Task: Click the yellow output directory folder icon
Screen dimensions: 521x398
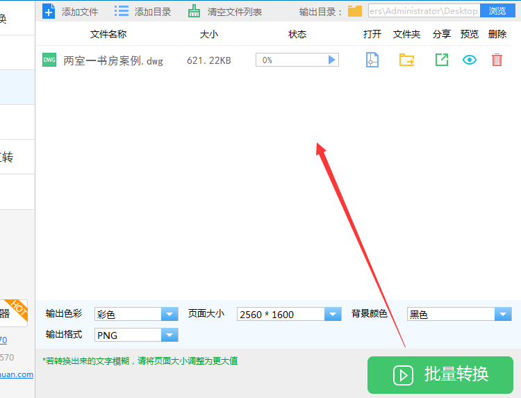Action: tap(355, 11)
